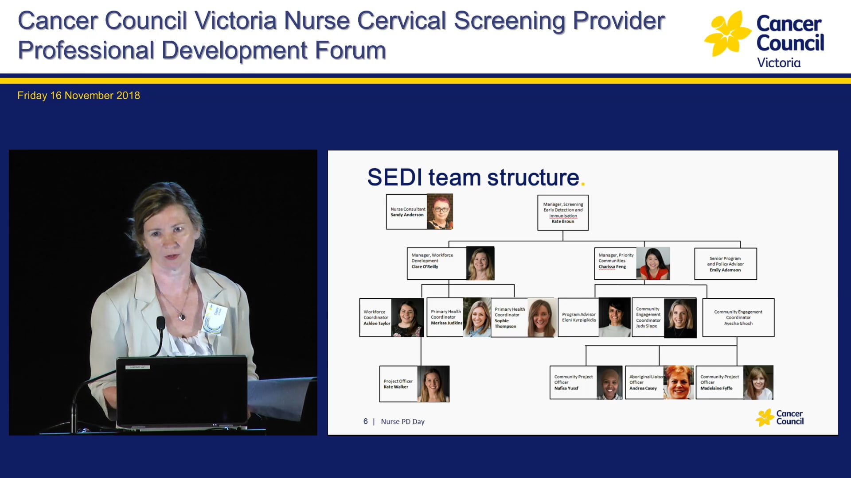Viewport: 851px width, 478px height.
Task: Click the Friday 16 November 2018 date text
Action: pos(78,95)
